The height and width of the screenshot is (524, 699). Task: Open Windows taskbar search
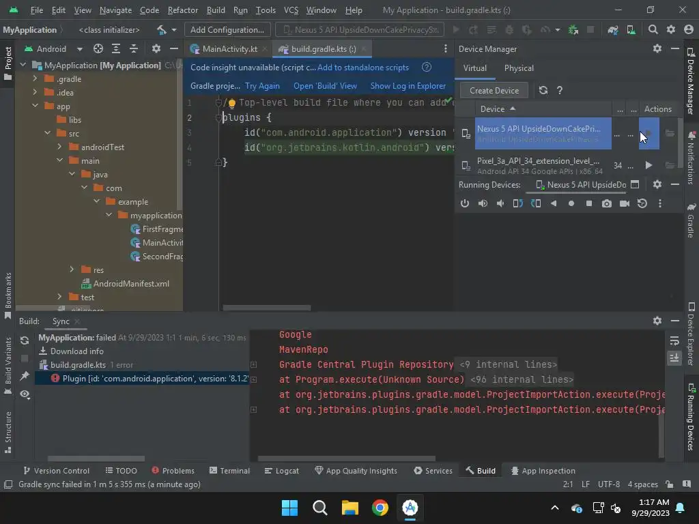[x=319, y=508]
